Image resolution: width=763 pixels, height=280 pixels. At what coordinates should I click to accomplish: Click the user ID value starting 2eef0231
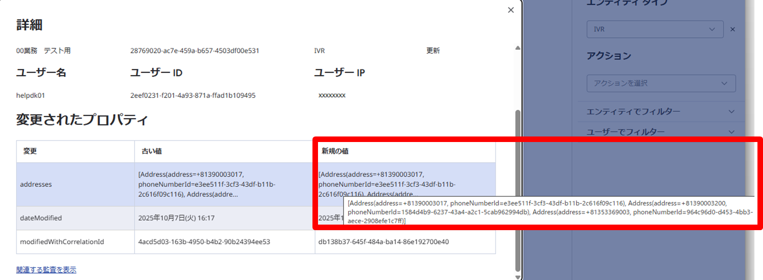(x=193, y=95)
